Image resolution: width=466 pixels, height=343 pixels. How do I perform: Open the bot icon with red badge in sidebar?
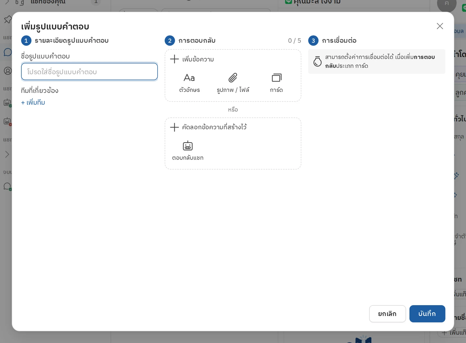tap(7, 122)
